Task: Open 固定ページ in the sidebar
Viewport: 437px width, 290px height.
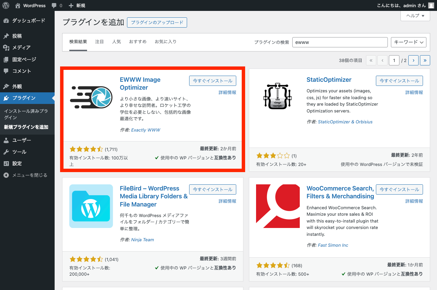Action: 27,59
